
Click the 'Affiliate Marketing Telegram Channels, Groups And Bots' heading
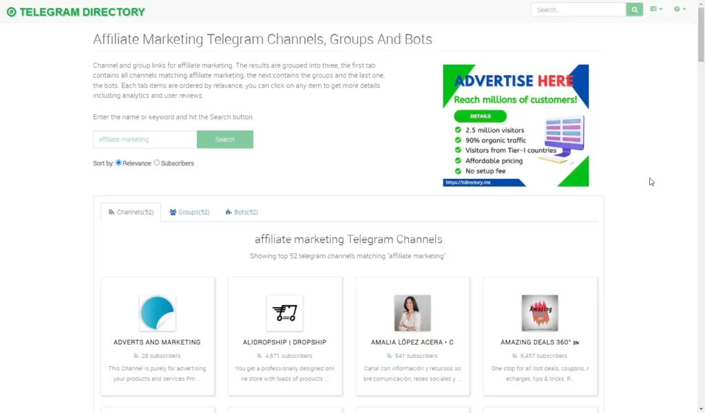pos(262,39)
